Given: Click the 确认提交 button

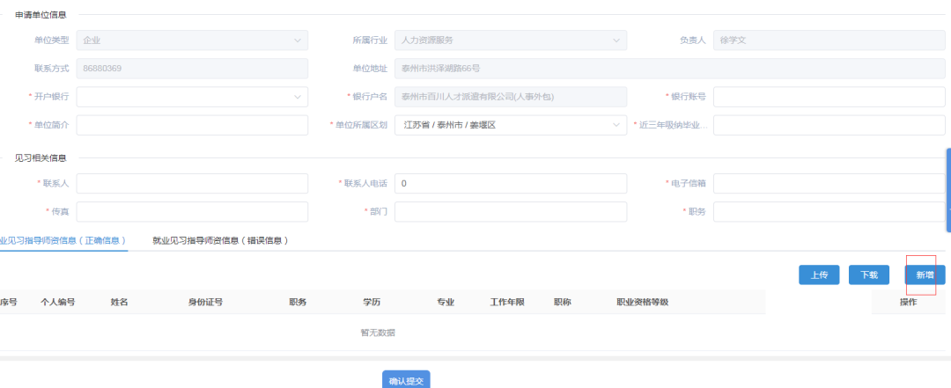Looking at the screenshot, I should (406, 380).
